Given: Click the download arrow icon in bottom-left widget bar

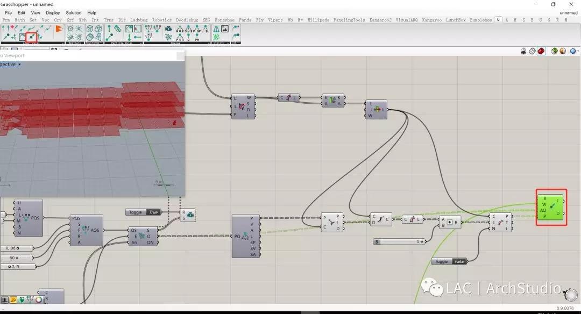Looking at the screenshot, I should pyautogui.click(x=4, y=300).
